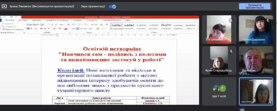Toggle show paragraph marks
The width and height of the screenshot is (277, 111).
coord(107,24)
